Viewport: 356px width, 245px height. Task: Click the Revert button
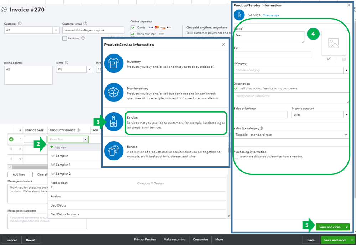(x=31, y=240)
